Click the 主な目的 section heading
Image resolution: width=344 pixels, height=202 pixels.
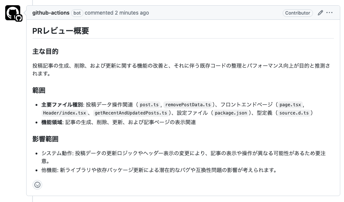(45, 51)
